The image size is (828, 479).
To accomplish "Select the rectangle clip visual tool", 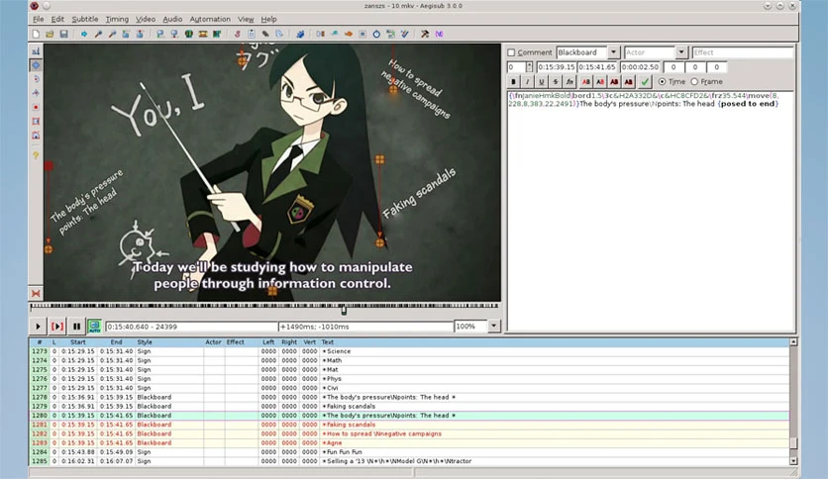I will click(36, 122).
